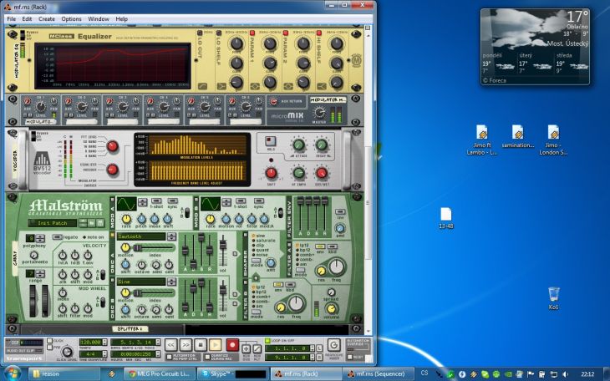Click the OSC A motion knob
Viewport: 610px width, 381px height.
125,247
